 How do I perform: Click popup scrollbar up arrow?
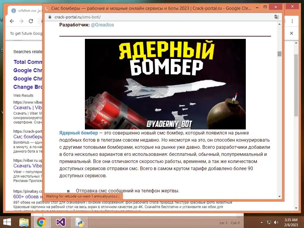point(279,24)
